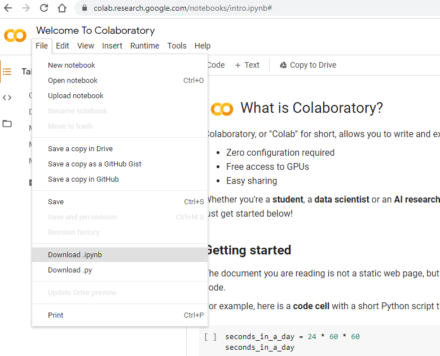Click the greyed Move to trash entry
This screenshot has width=440, height=356.
point(120,126)
